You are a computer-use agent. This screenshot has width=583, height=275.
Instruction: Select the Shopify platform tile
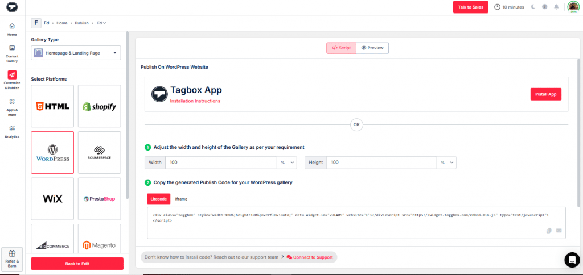99,106
